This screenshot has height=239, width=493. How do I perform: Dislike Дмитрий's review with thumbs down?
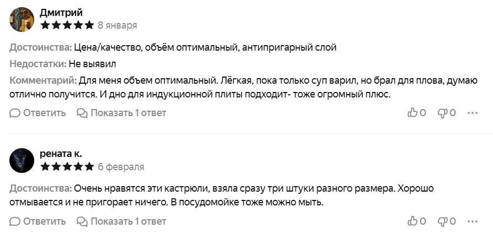pos(442,113)
